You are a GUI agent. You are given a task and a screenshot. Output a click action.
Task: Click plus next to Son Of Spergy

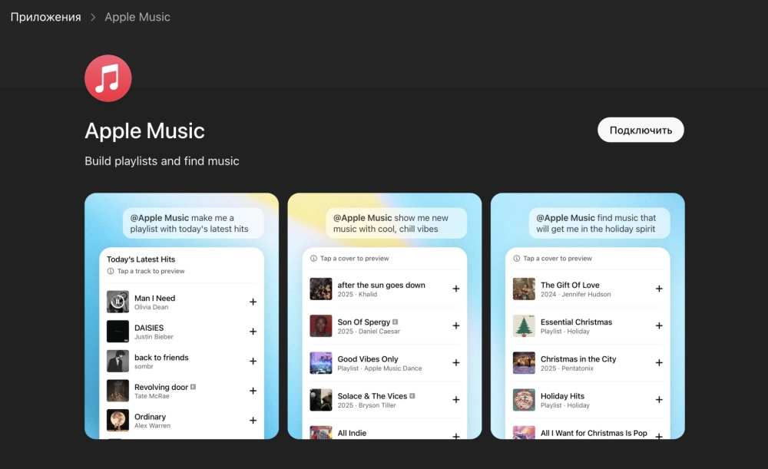(x=455, y=325)
